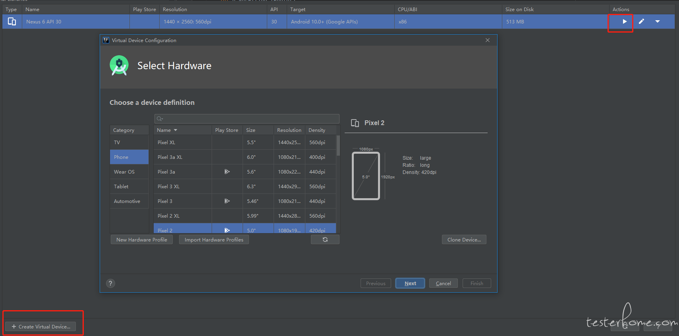Refresh the device definitions list
This screenshot has width=679, height=336.
point(325,239)
